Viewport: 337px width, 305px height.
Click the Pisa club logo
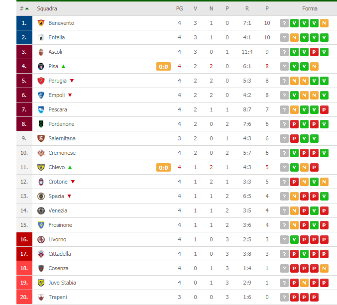pos(41,66)
